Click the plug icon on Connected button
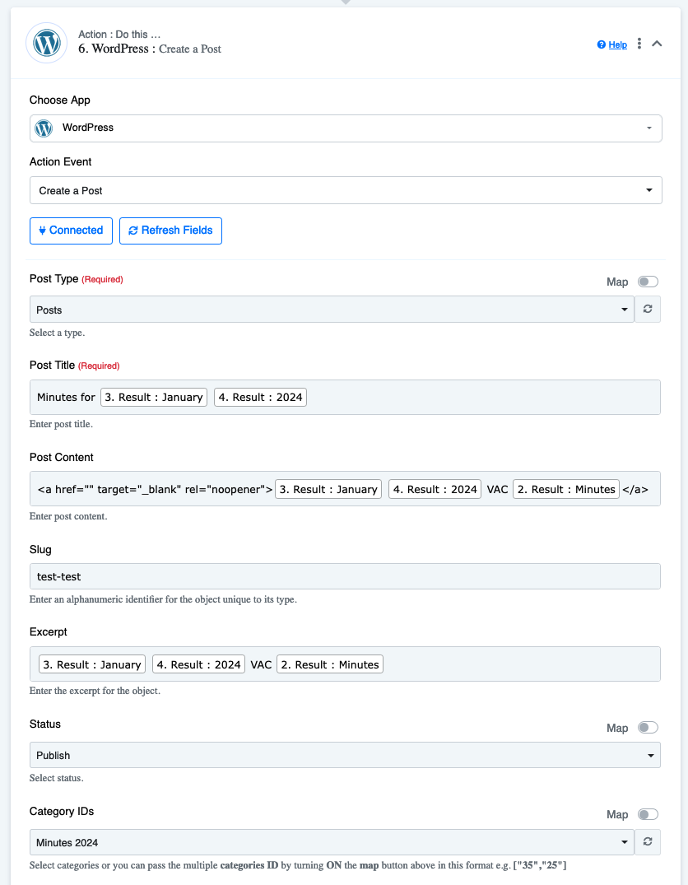688x885 pixels. coord(42,231)
